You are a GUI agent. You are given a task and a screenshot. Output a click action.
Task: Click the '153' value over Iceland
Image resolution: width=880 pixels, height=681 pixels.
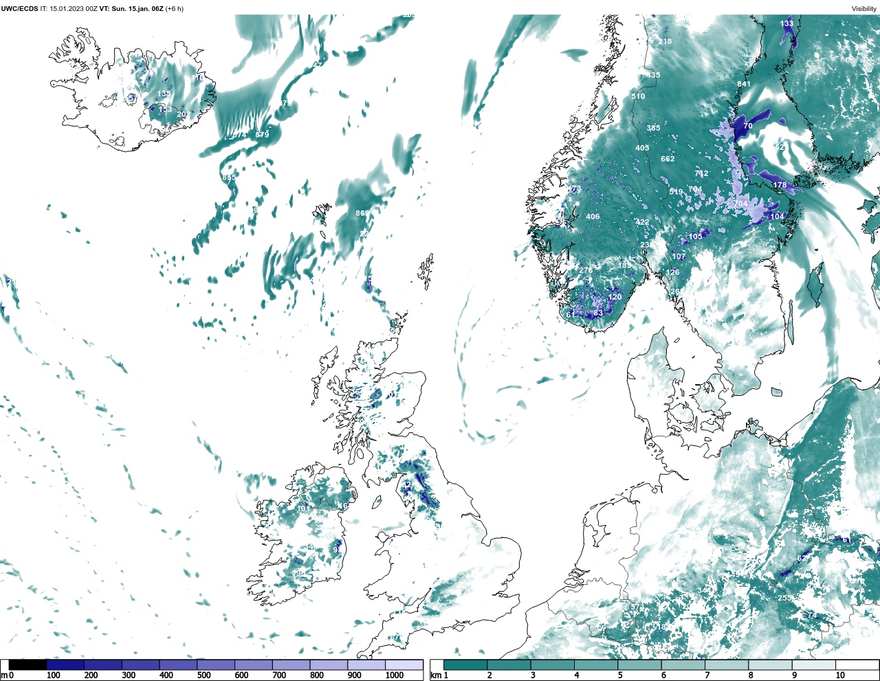coord(166,109)
